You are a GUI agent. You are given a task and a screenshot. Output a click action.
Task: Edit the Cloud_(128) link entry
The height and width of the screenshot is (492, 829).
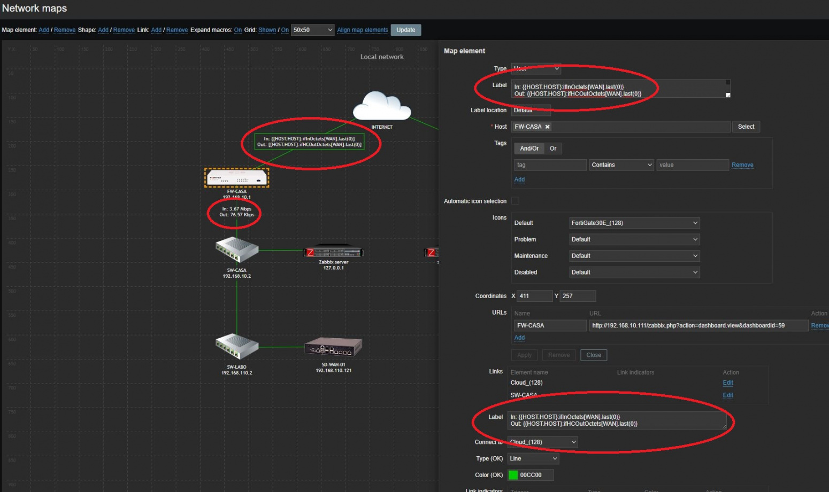click(x=727, y=382)
